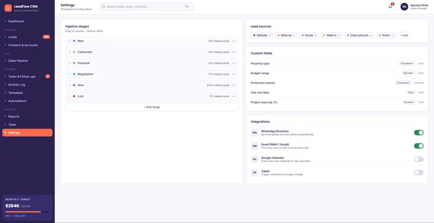Click the drag handle of the Proposal stage
Screen dimensions: 434x223
(x=69, y=63)
